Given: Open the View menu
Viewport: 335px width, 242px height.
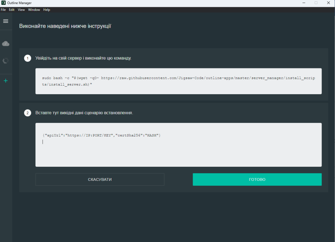Looking at the screenshot, I should pyautogui.click(x=21, y=10).
